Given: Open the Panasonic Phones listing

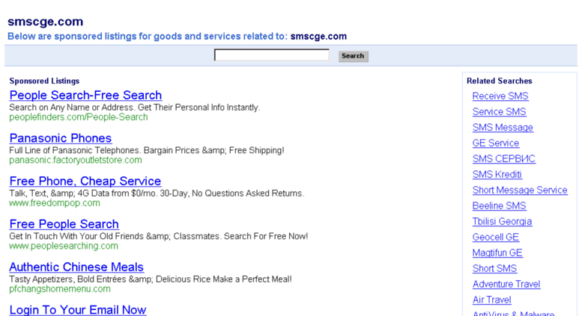Looking at the screenshot, I should tap(61, 138).
